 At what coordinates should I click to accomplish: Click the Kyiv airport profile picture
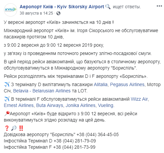(x=11, y=10)
